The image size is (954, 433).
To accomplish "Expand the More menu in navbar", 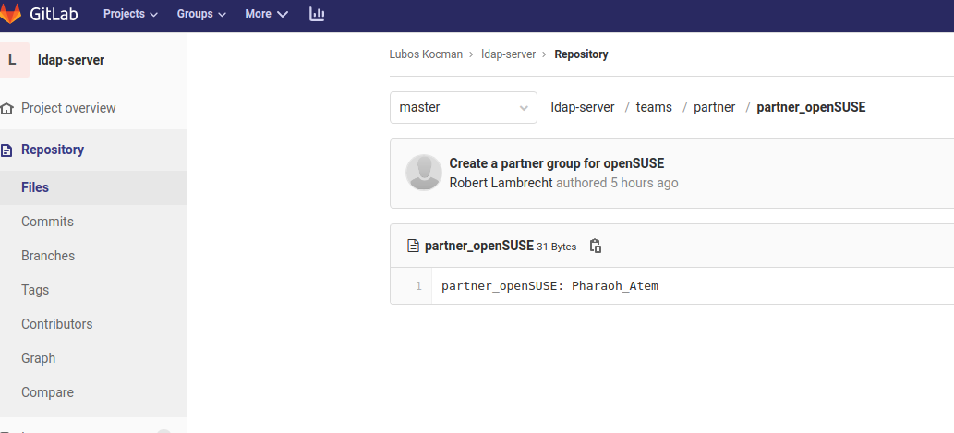I will [x=267, y=13].
